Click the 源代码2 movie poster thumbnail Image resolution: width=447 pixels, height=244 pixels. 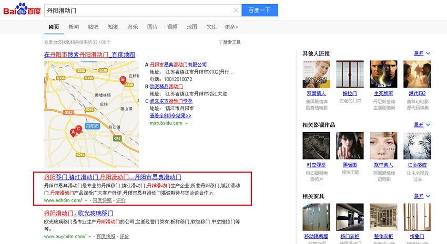point(417,74)
